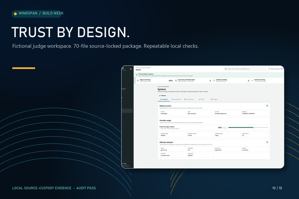The width and height of the screenshot is (299, 199).
Task: Click the Fictional usage window label
Action: pyautogui.click(x=167, y=127)
